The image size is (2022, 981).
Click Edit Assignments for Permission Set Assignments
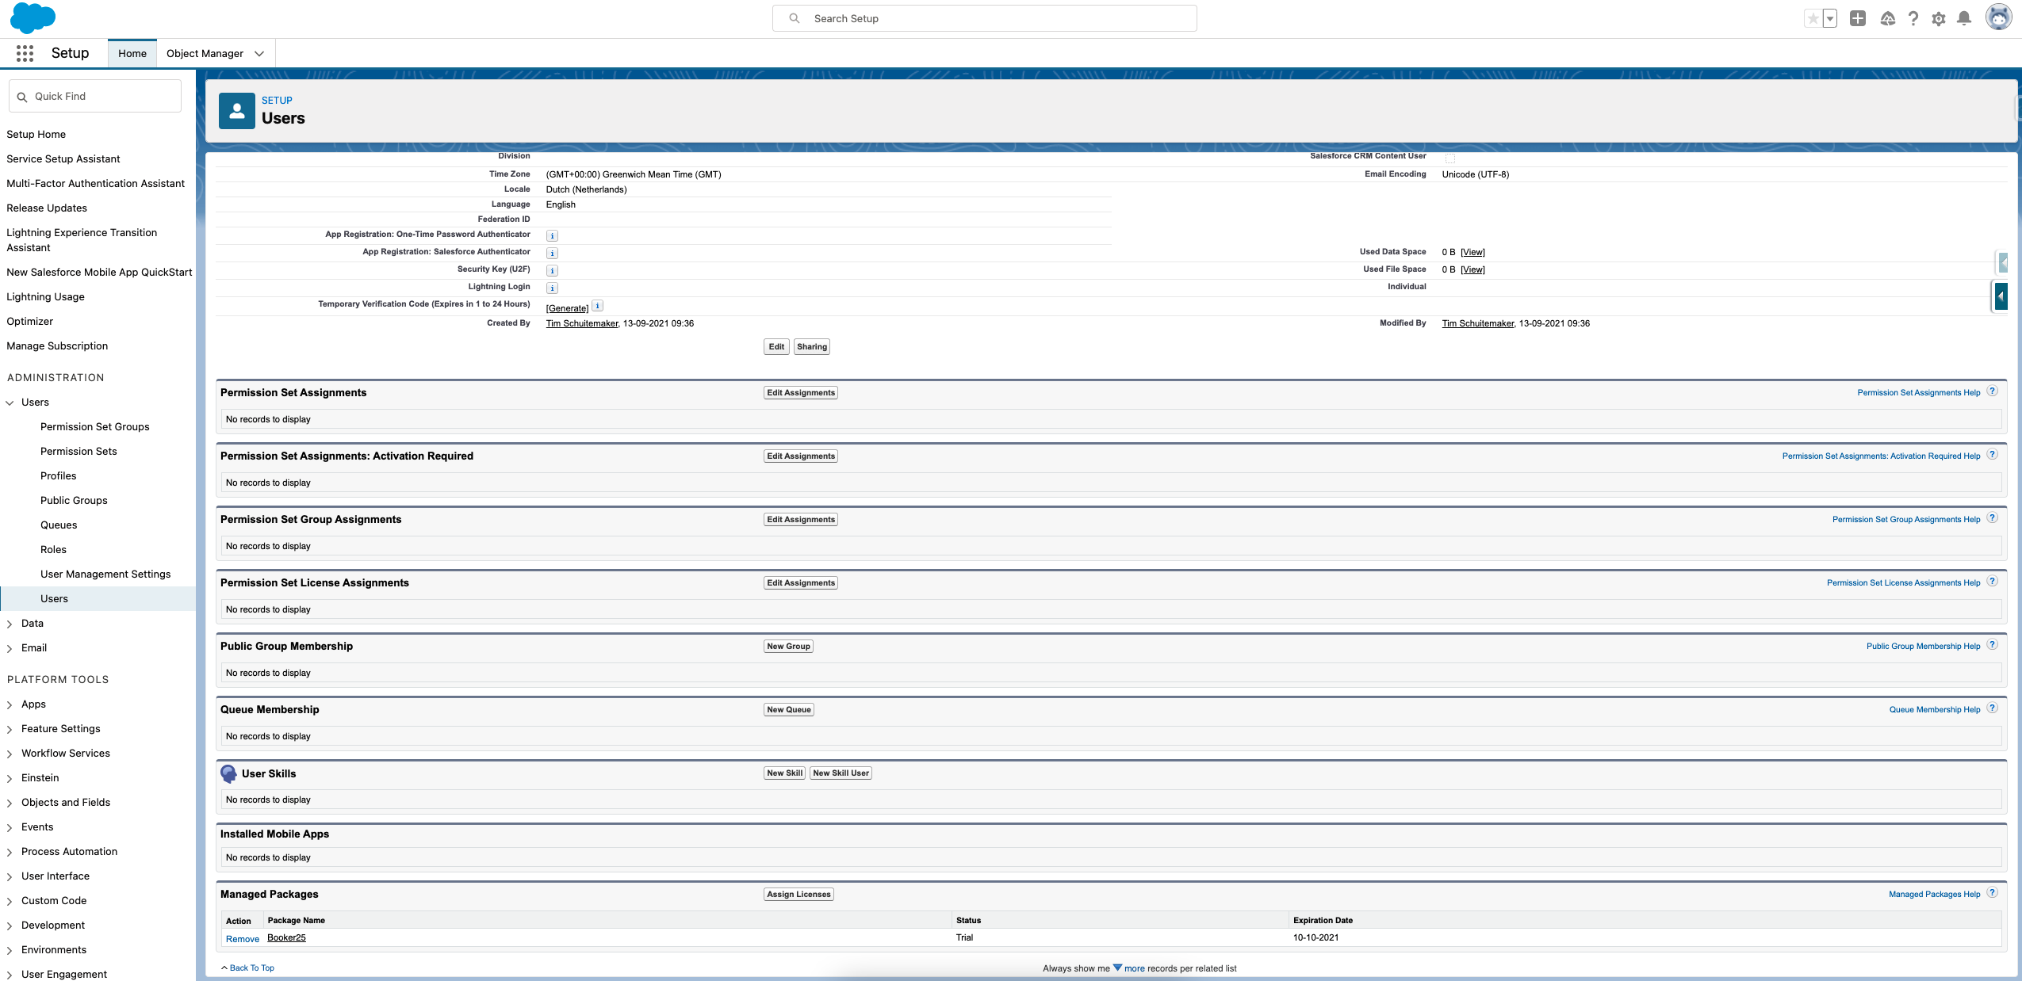801,392
